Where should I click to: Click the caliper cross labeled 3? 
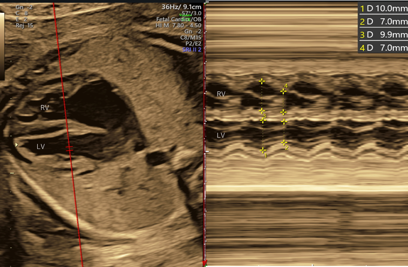[262, 111]
